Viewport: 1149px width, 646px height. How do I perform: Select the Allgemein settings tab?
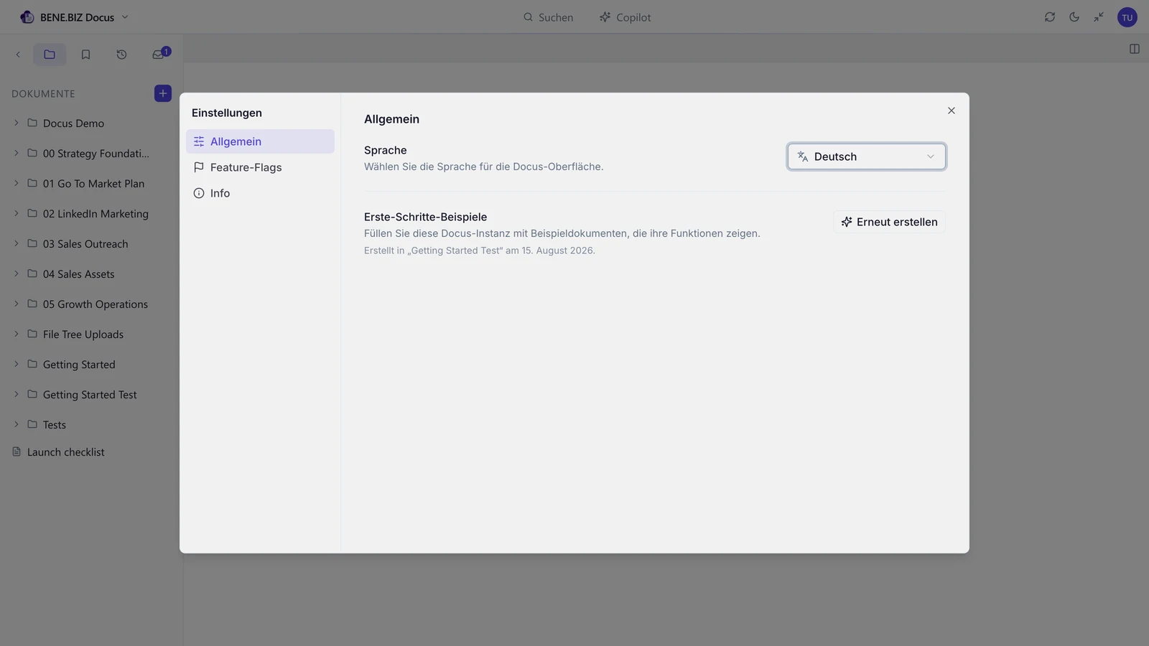[260, 141]
